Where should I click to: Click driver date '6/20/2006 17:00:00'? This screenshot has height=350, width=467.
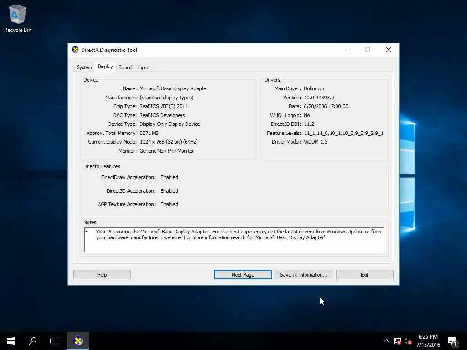pos(326,106)
